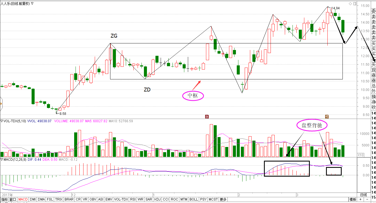This screenshot has width=376, height=203.
Task: Switch to the VR indicator
Action: coord(85,199)
